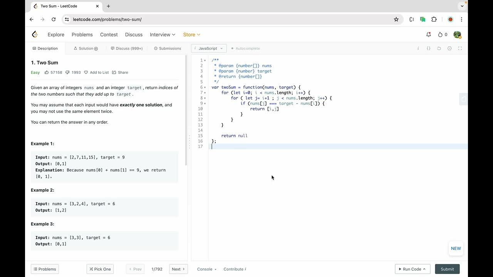Viewport: 493px width, 277px height.
Task: Click the Pick One button
Action: tap(100, 269)
